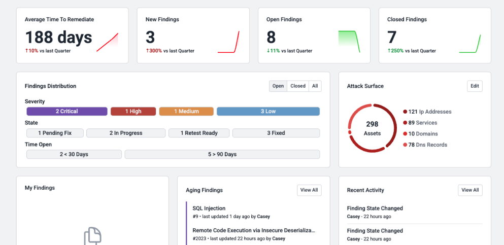Click the 89 Services legend label

pos(423,123)
